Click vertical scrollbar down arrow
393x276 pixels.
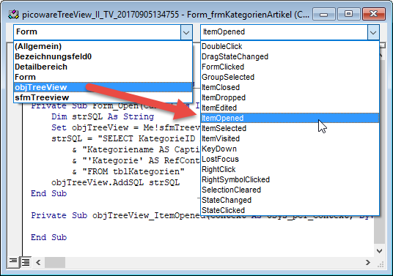tap(380, 250)
